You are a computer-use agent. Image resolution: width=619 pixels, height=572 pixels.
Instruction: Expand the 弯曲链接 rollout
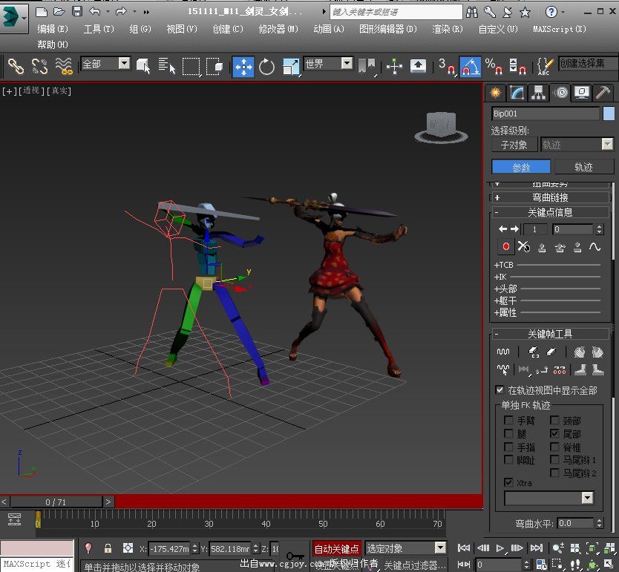(550, 197)
